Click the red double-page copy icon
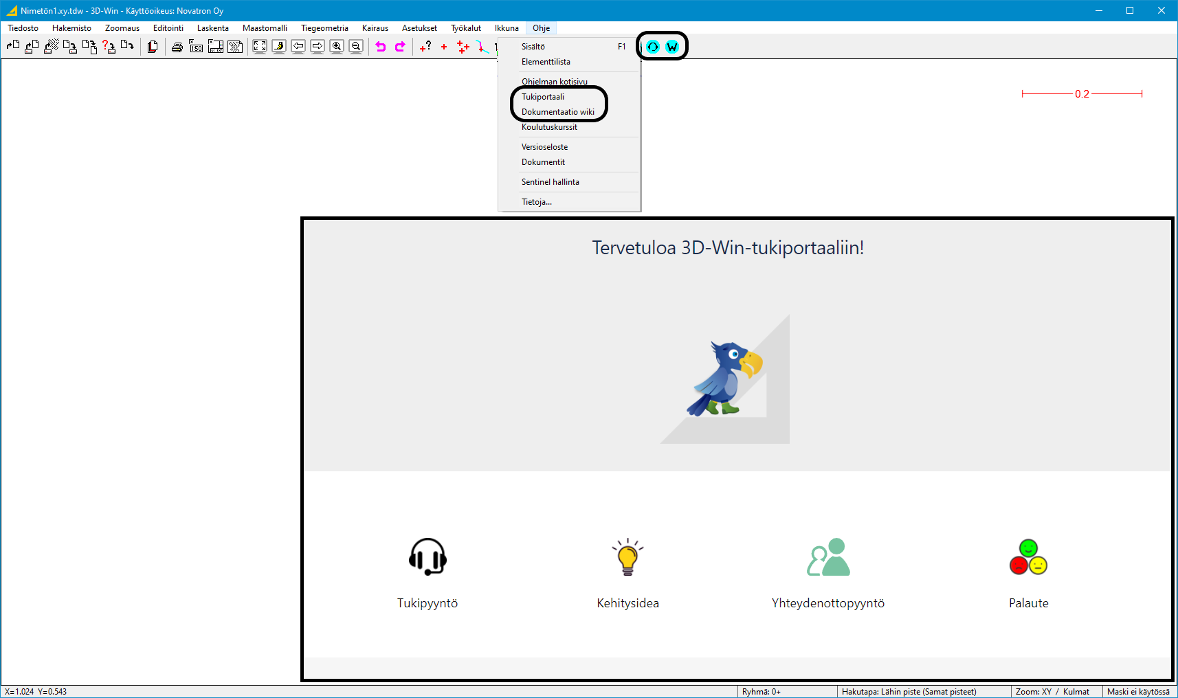1178x698 pixels. click(153, 47)
